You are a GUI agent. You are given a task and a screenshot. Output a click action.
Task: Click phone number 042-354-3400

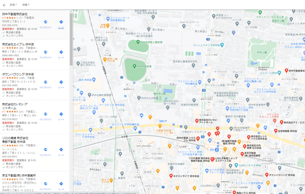tap(10, 85)
